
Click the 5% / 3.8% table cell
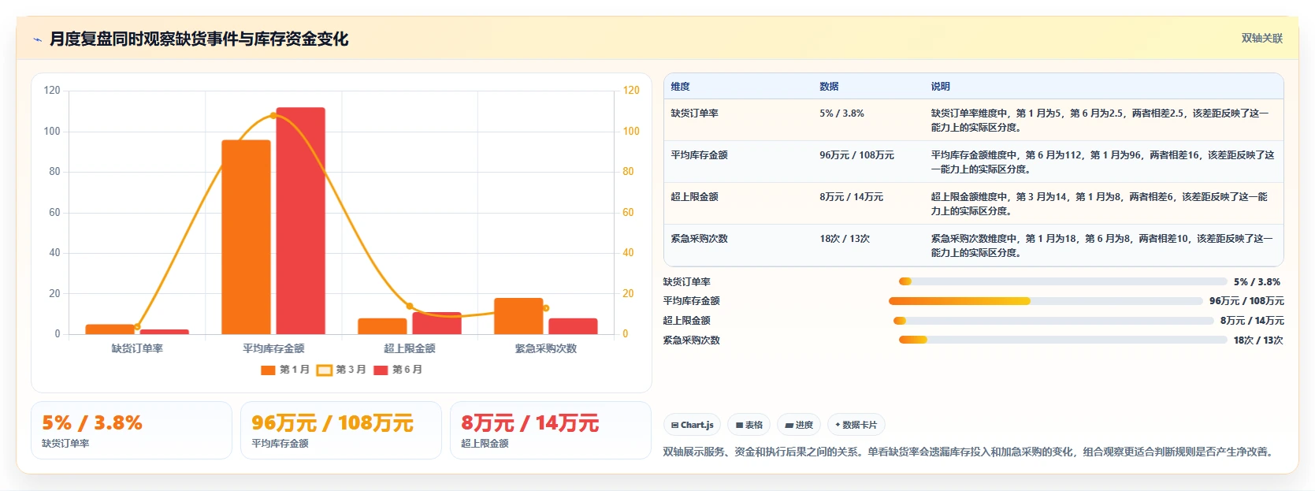point(841,113)
